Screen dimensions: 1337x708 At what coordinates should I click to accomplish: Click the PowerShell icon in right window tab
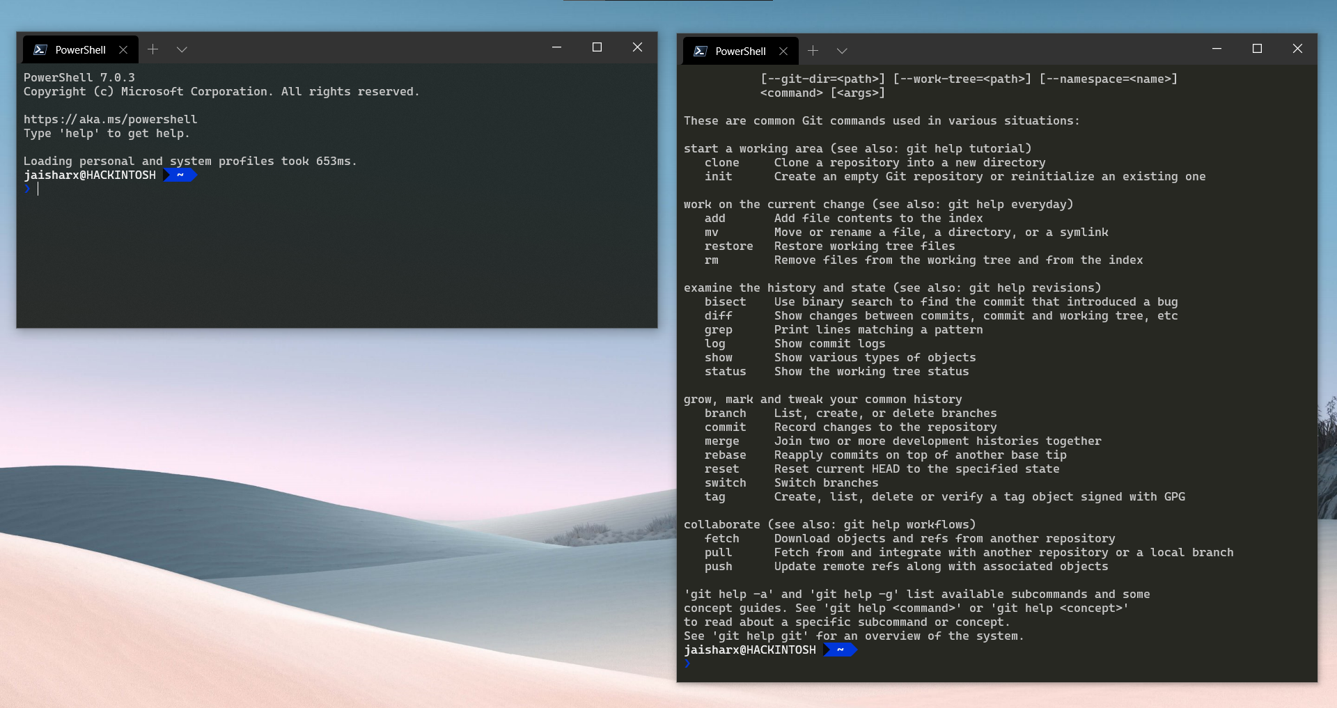[x=701, y=51]
